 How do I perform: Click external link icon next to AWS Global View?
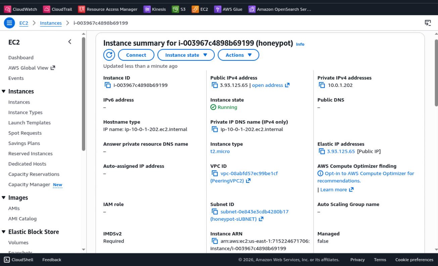coord(53,68)
